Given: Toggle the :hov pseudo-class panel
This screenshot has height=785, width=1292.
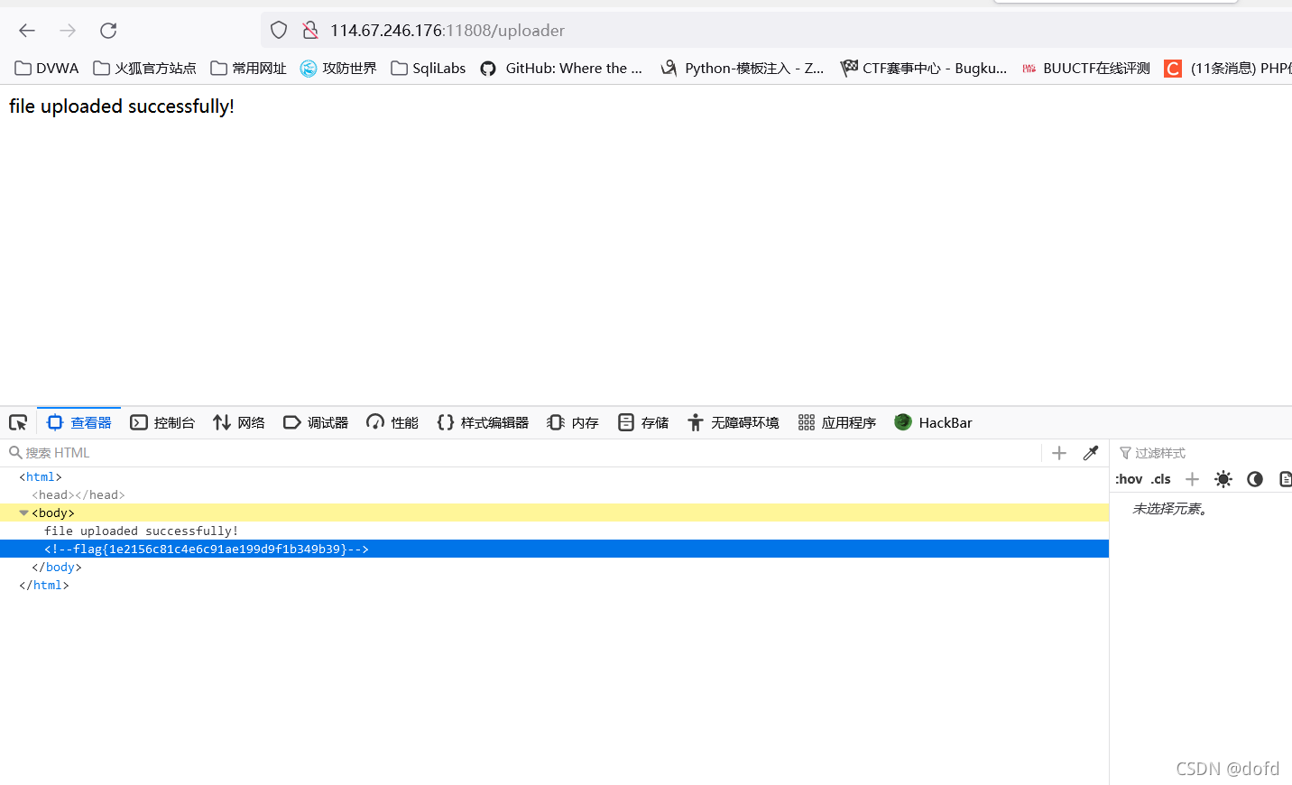Looking at the screenshot, I should tap(1129, 479).
